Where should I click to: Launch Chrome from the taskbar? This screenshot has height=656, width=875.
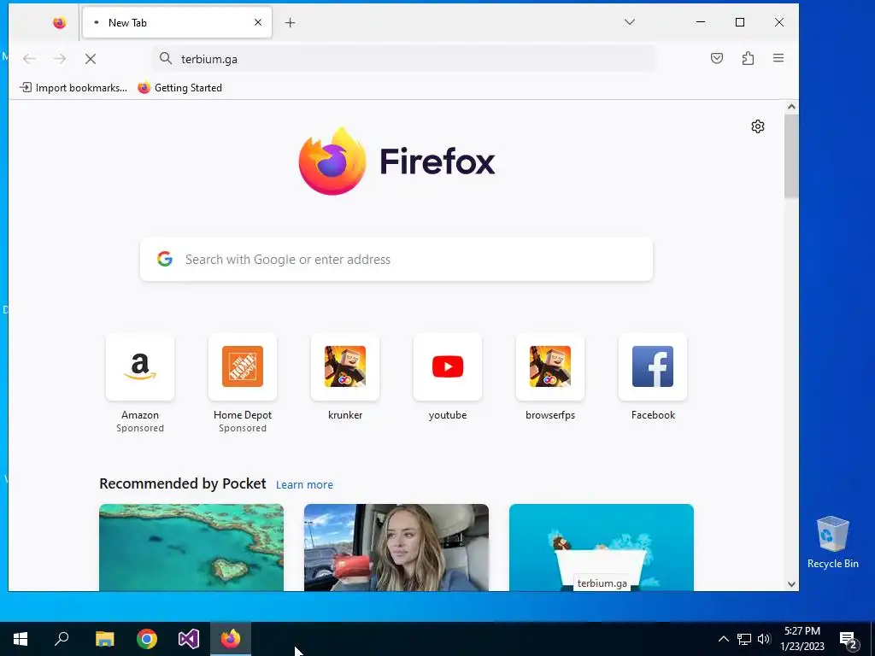tap(147, 639)
